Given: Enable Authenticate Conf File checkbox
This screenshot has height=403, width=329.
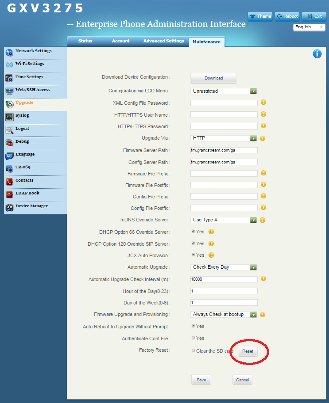Looking at the screenshot, I should (193, 338).
